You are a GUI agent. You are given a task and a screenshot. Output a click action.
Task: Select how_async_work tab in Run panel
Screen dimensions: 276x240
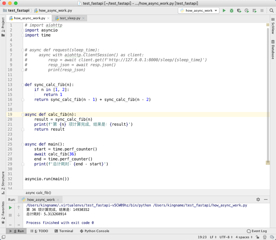click(x=41, y=199)
